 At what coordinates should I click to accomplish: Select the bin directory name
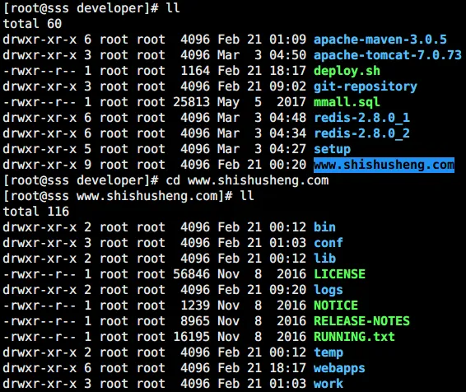(325, 227)
